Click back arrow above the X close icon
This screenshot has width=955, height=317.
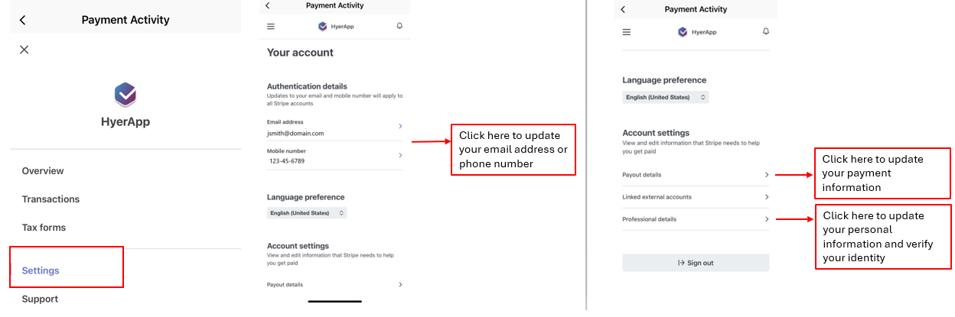pyautogui.click(x=23, y=20)
